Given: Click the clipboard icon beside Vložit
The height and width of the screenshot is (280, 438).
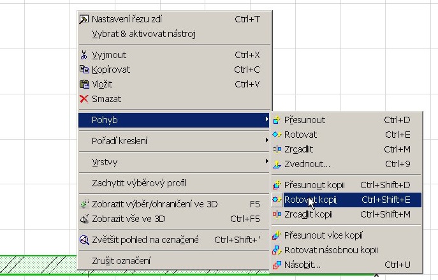Looking at the screenshot, I should 84,84.
